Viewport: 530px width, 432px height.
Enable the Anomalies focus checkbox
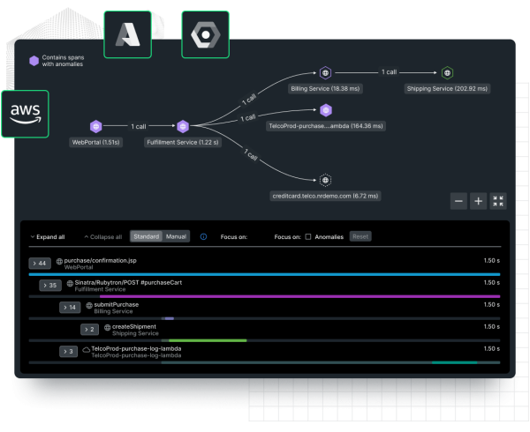(x=308, y=236)
